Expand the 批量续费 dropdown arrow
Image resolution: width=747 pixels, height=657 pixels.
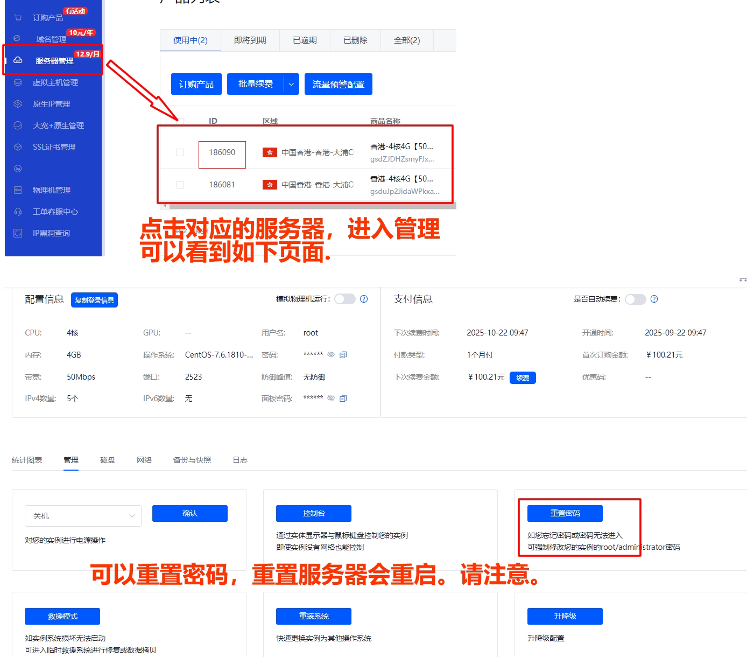point(291,84)
